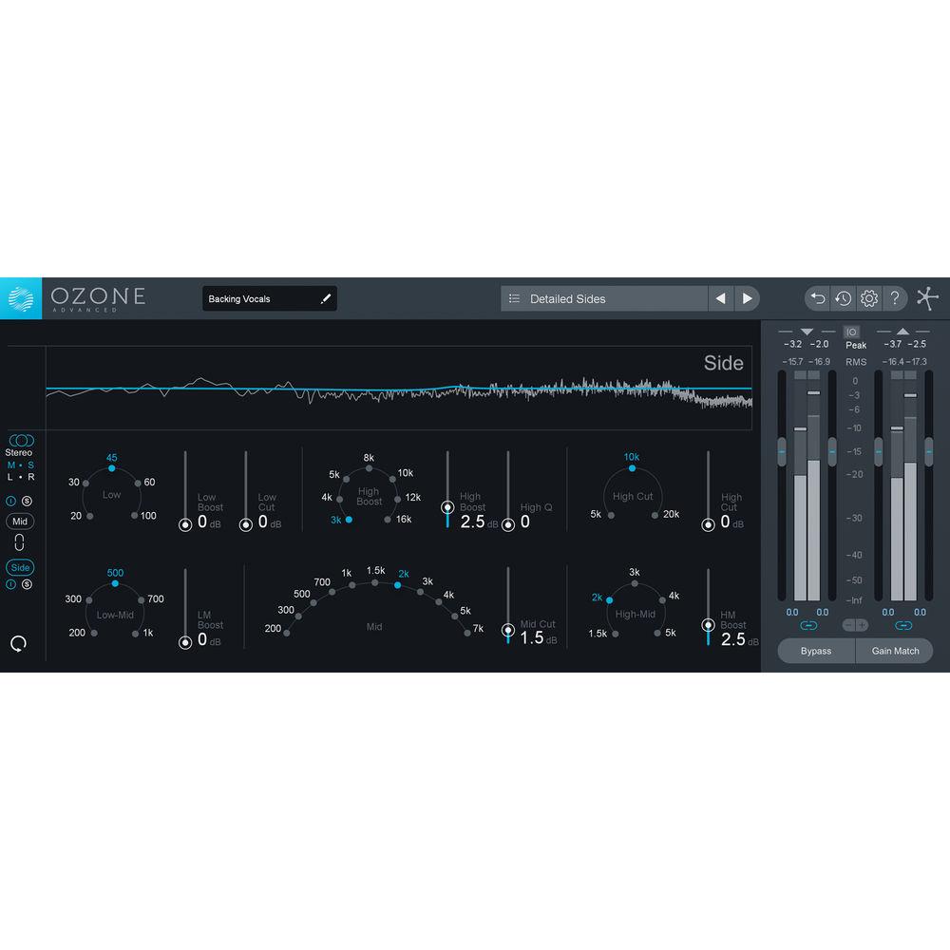Select the Side channel tab
950x950 pixels.
coord(20,566)
